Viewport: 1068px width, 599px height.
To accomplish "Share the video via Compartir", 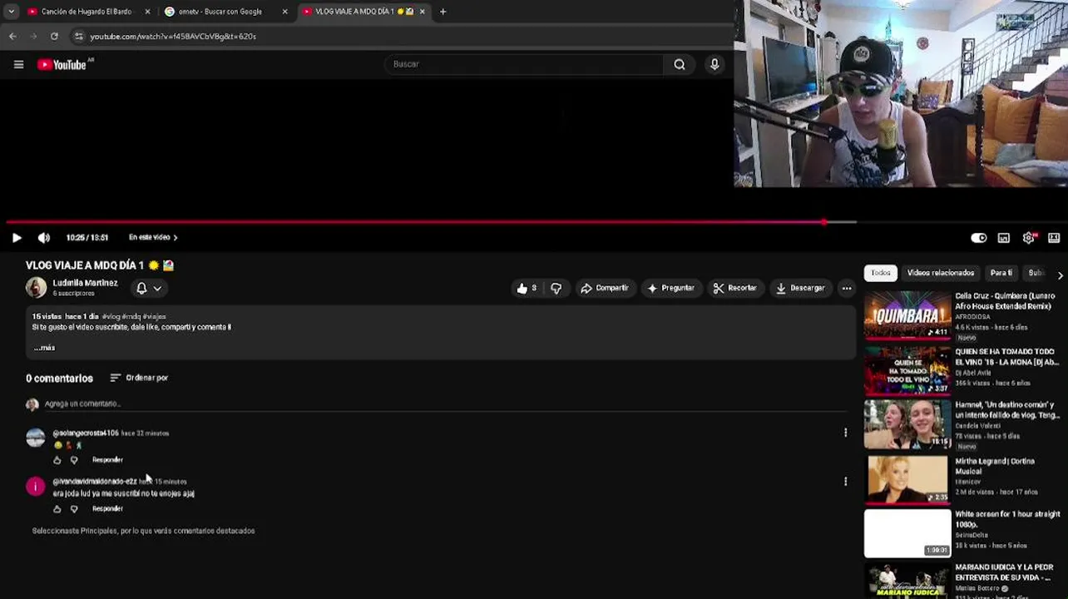I will coord(605,288).
